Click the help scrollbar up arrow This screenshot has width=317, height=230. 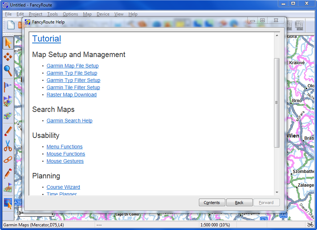pyautogui.click(x=277, y=35)
